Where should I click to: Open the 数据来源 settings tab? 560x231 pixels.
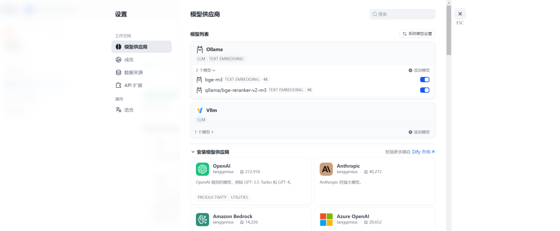142,72
